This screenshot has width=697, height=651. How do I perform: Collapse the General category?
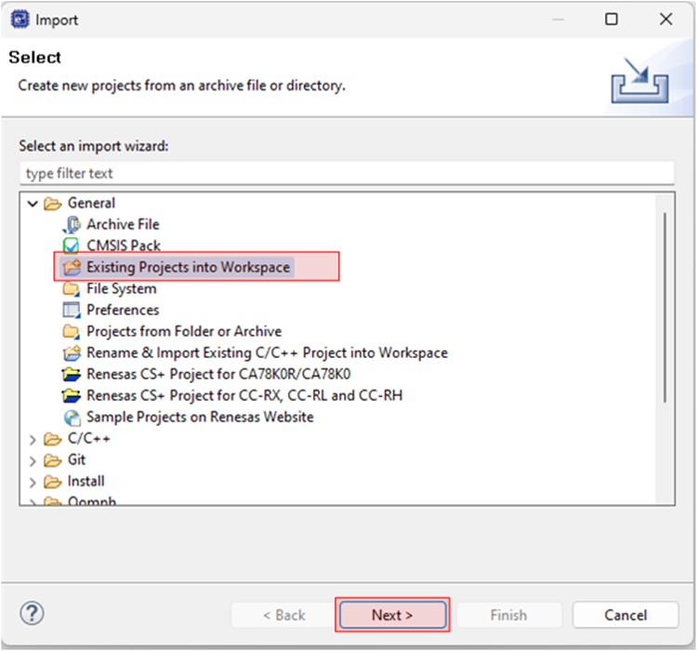(33, 204)
